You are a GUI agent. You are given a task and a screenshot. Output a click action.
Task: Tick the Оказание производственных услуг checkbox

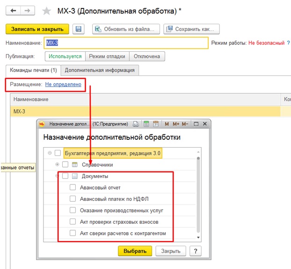pyautogui.click(x=73, y=210)
